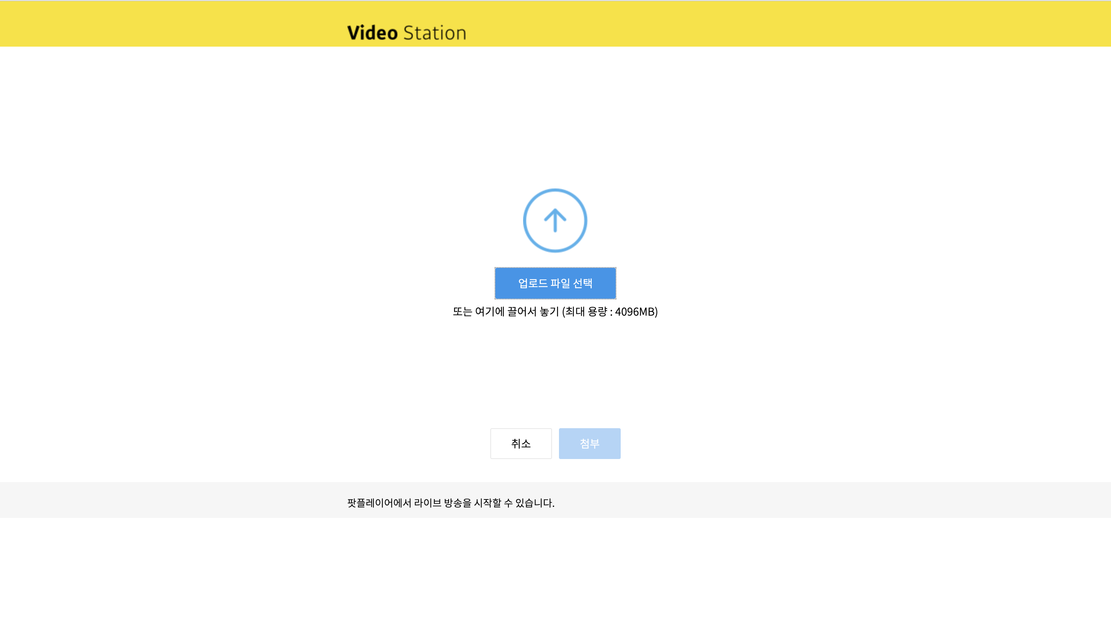The height and width of the screenshot is (634, 1111).
Task: Click the drag-and-drop text with 최대 용량 4096MB
Action: pos(555,312)
